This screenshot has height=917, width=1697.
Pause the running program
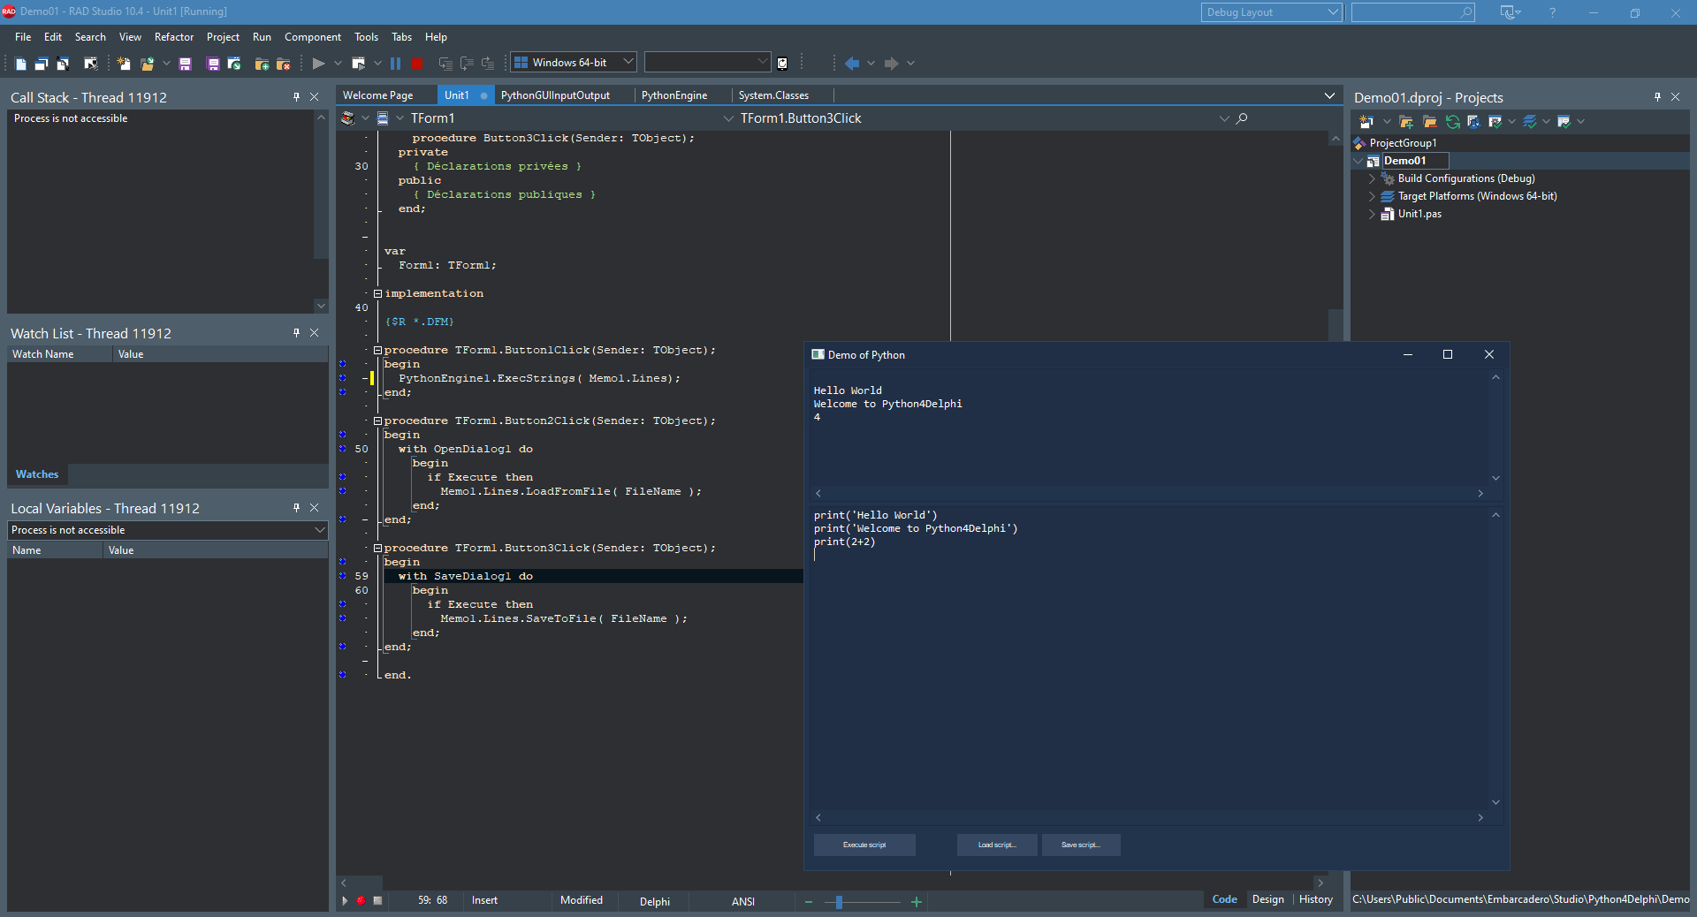pos(395,64)
